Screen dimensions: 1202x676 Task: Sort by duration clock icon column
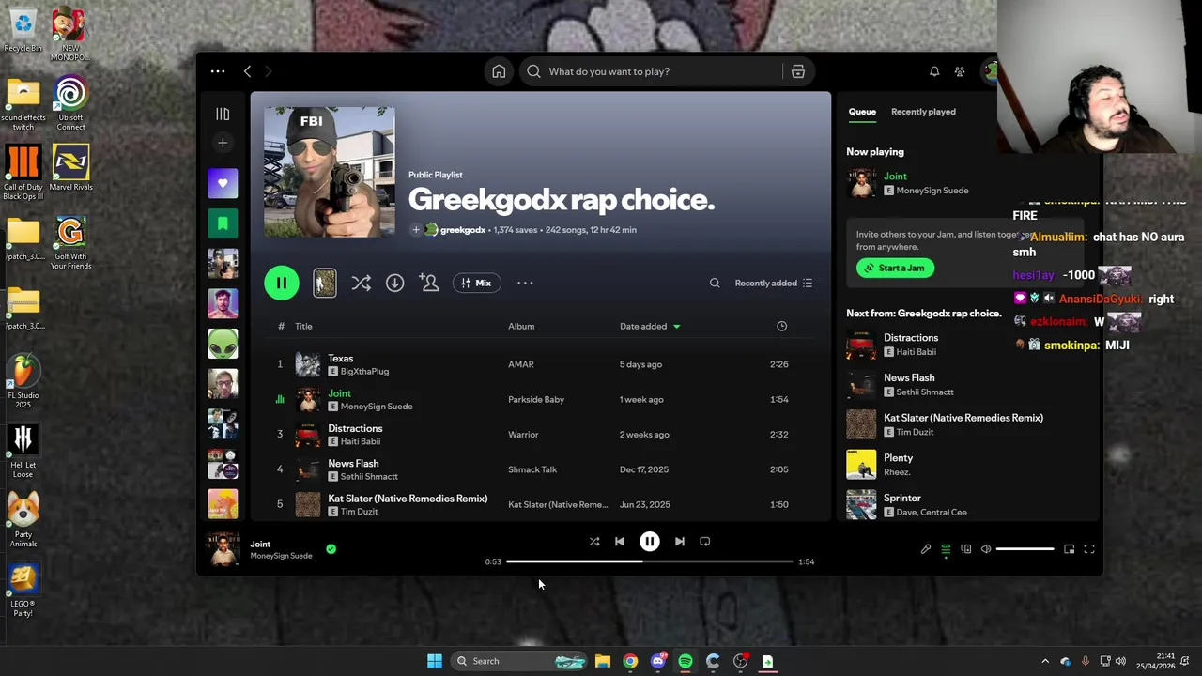point(781,326)
